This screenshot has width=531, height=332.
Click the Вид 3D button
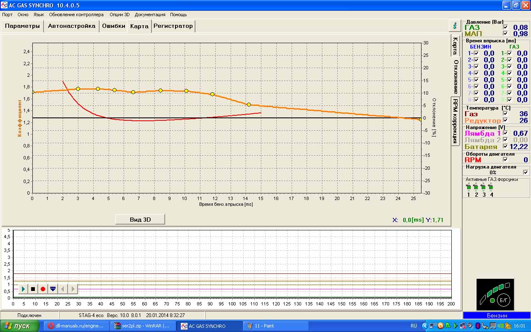click(140, 219)
